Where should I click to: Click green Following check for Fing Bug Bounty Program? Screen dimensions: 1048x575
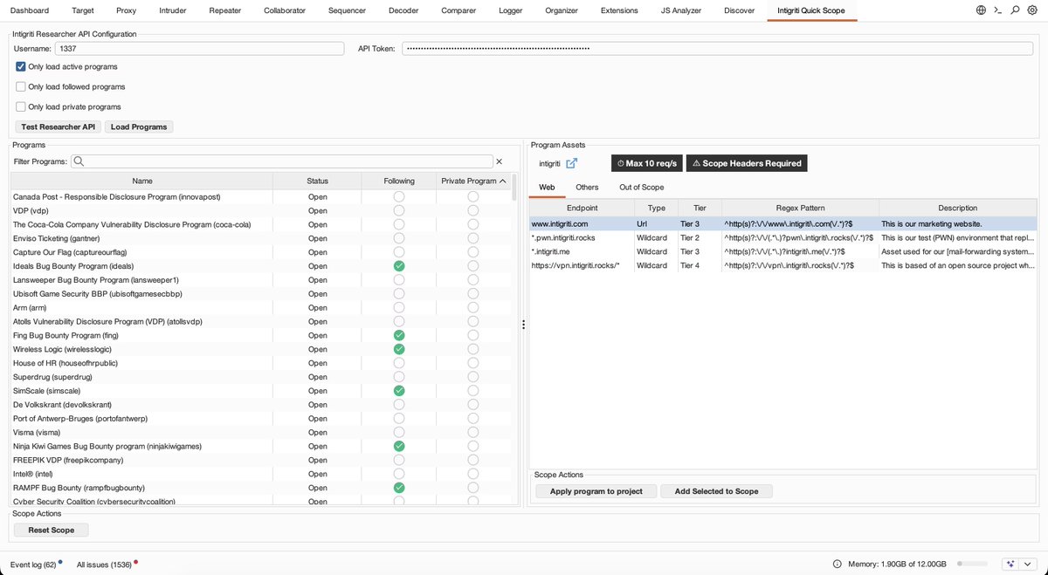tap(399, 335)
